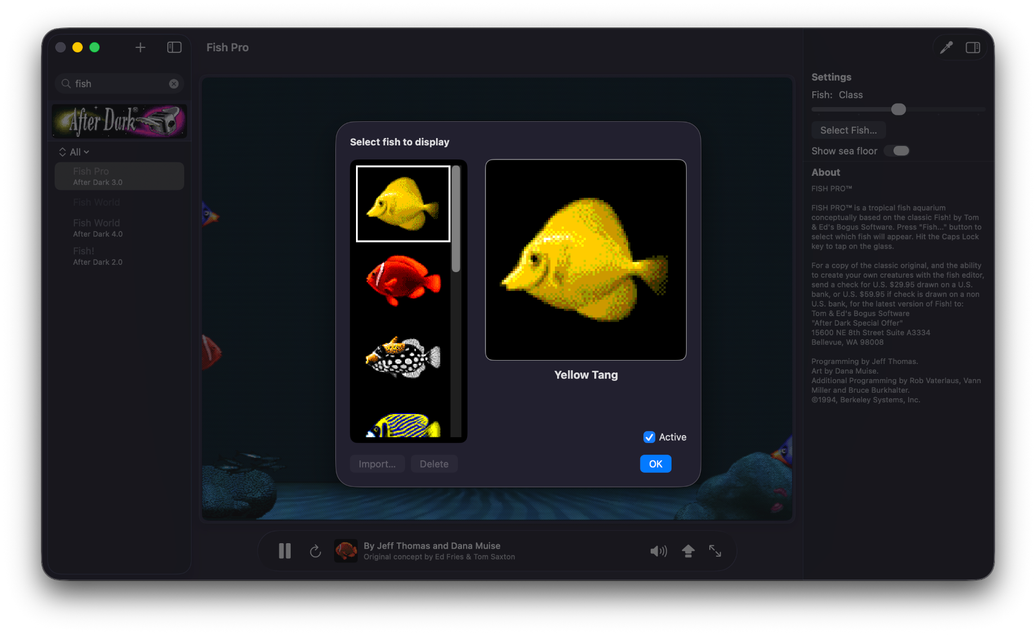Screen dimensions: 1036x635
Task: Click the green zoom window button
Action: (95, 47)
